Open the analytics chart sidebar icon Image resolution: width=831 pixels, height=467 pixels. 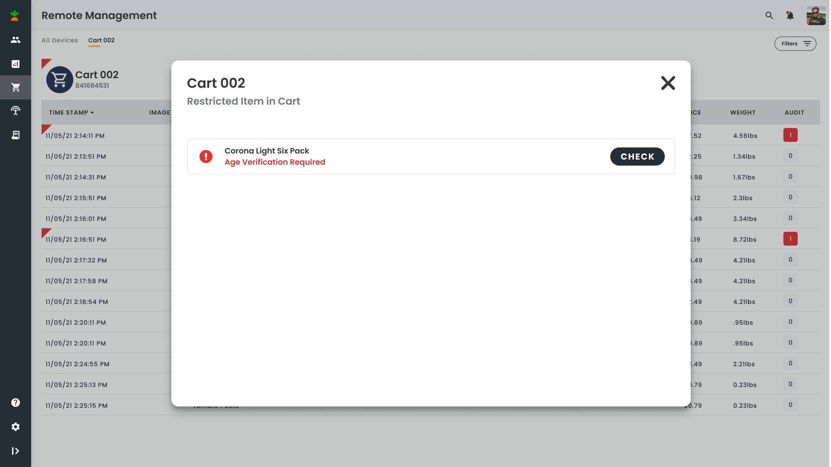point(16,64)
